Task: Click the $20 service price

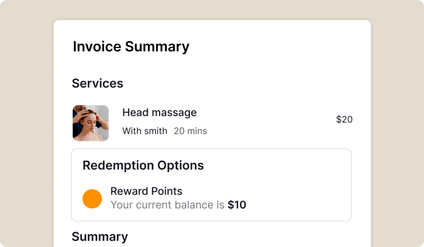Action: (344, 119)
